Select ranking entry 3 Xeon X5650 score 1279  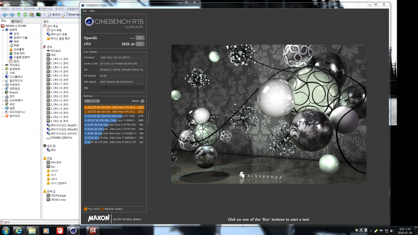(x=114, y=116)
